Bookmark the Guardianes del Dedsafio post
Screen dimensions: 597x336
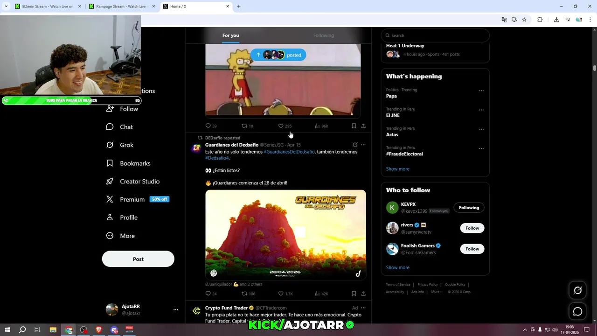(354, 294)
